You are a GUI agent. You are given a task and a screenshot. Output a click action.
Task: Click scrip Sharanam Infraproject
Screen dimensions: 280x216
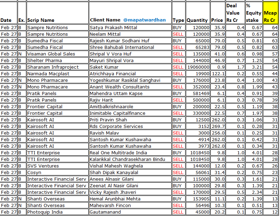pos(53,67)
